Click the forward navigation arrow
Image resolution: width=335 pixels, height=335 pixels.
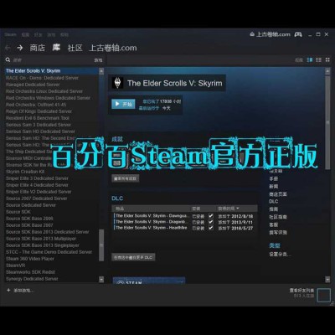(19, 48)
